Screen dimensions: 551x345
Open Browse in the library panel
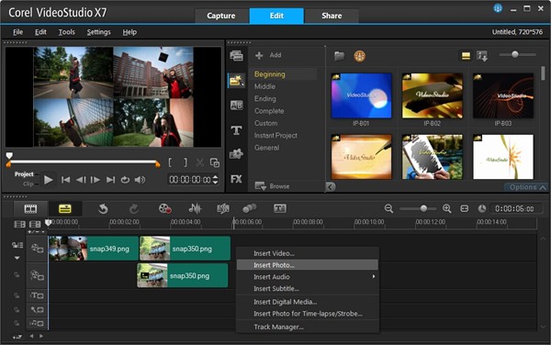273,186
